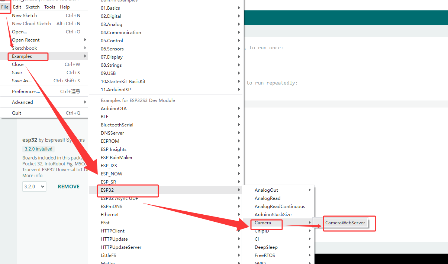Open 08.Strings examples submenu
Screen dimensions: 448x264
coord(166,65)
